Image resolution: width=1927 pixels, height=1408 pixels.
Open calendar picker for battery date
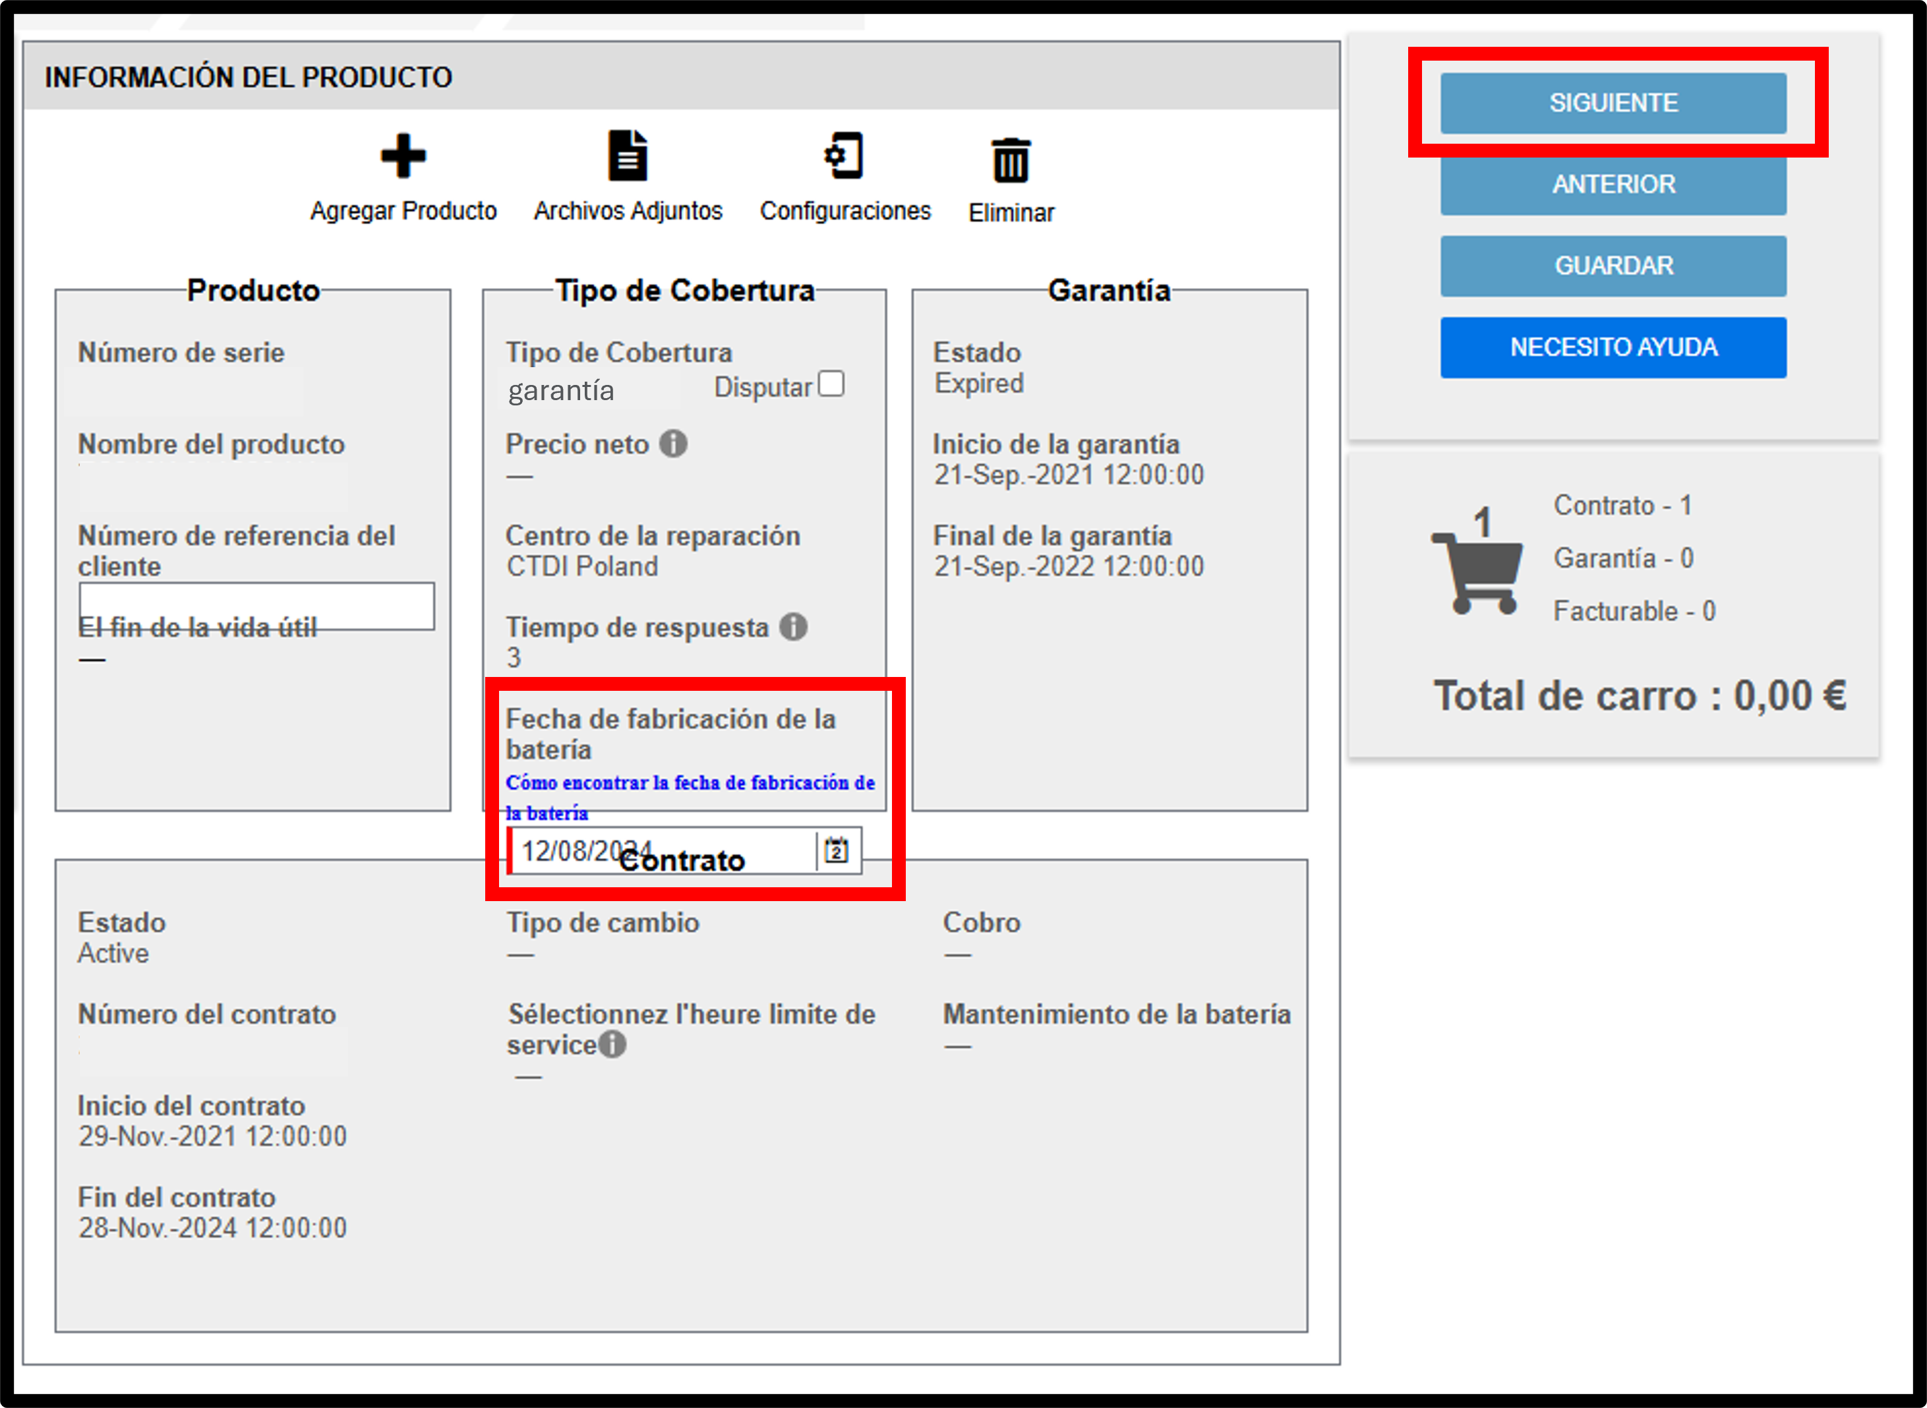click(x=837, y=850)
